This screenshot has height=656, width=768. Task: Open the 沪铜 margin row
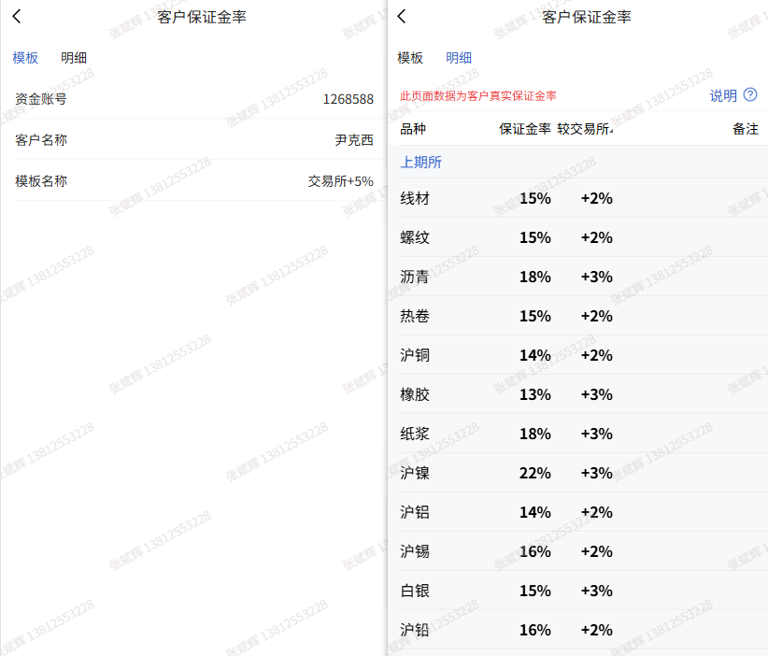point(578,355)
